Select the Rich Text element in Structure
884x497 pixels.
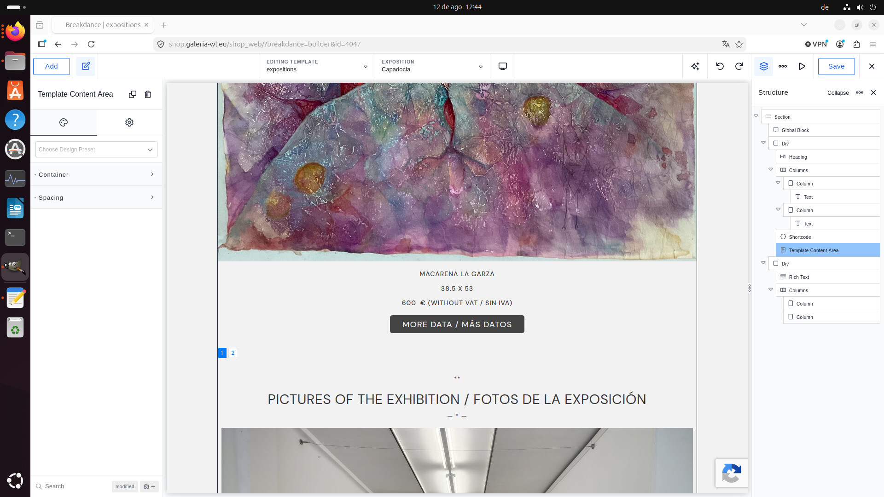click(828, 277)
